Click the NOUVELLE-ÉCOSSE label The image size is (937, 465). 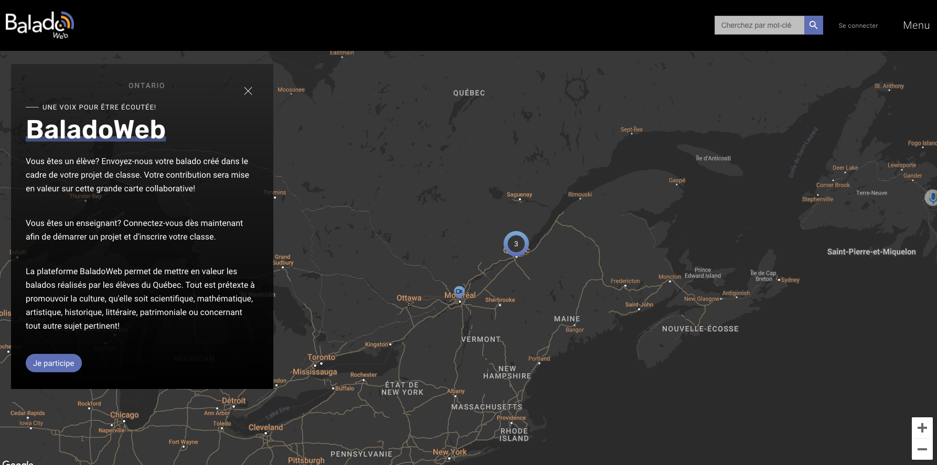[x=700, y=329]
